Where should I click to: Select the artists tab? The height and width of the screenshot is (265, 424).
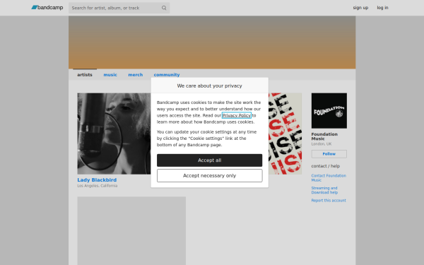coord(85,75)
